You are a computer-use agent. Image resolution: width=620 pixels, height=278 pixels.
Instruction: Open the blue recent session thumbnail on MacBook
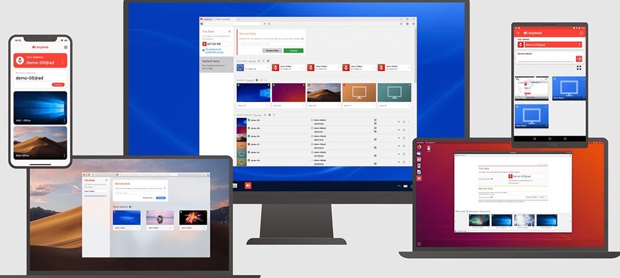[127, 217]
